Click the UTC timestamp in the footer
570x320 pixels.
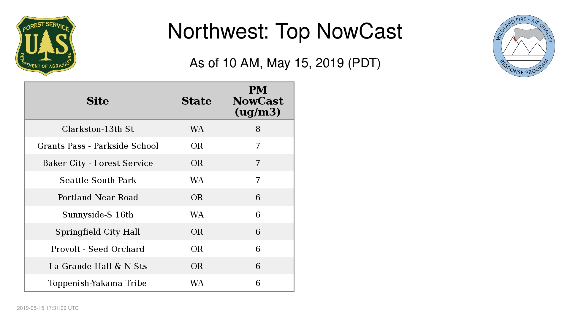coord(48,308)
